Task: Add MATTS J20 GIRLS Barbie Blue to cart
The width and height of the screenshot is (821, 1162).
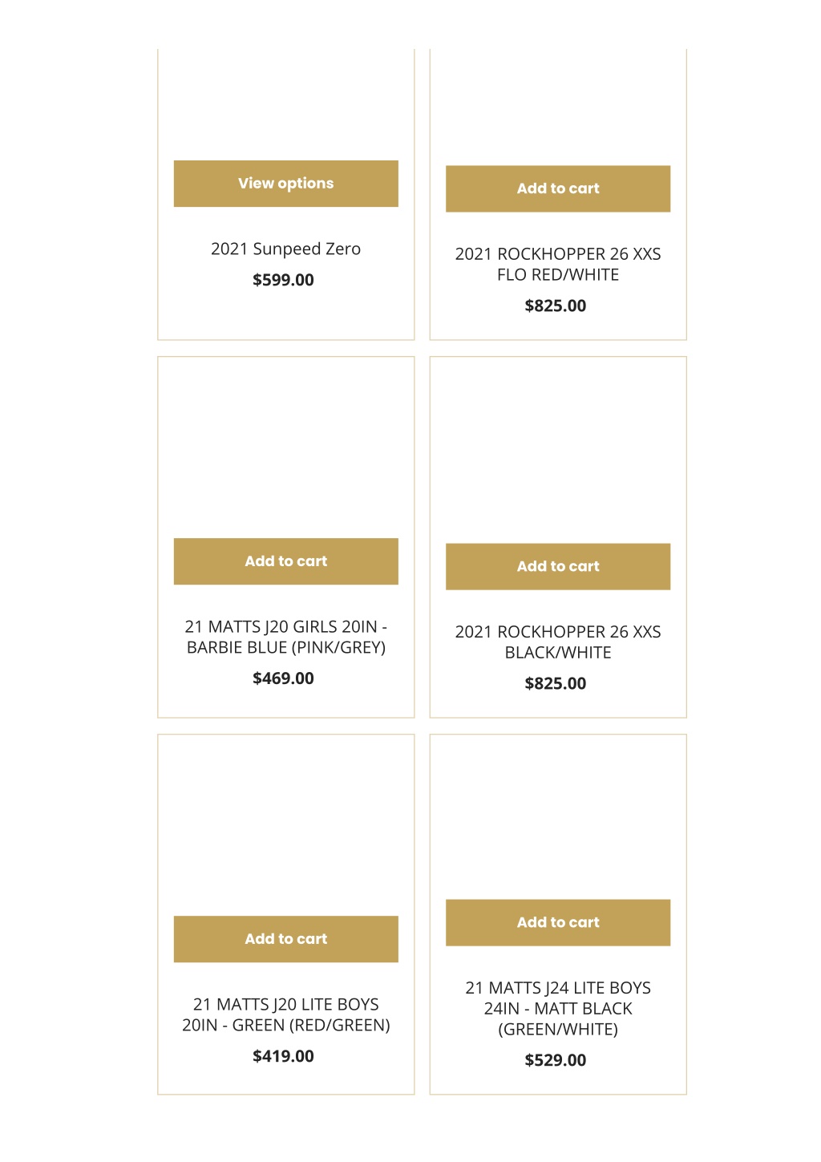Action: [285, 561]
